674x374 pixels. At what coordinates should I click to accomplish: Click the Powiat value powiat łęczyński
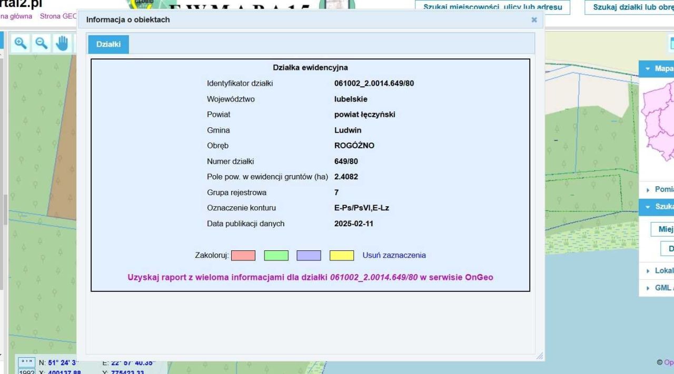pos(365,115)
